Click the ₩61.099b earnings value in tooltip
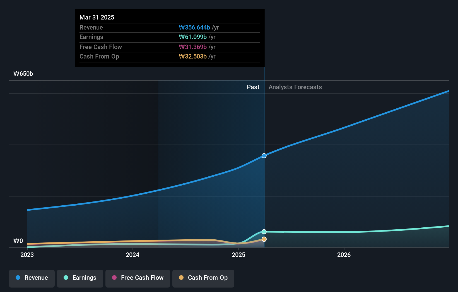458x292 pixels. (x=193, y=37)
